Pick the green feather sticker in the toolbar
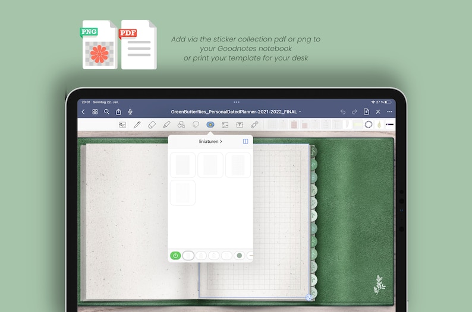Viewport: 472px width, 312px height. pyautogui.click(x=379, y=125)
